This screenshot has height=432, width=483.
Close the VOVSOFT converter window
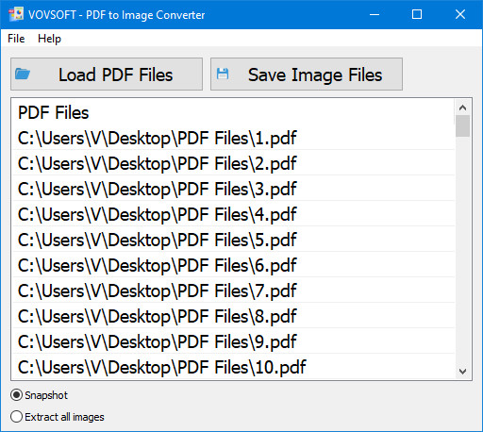click(460, 14)
